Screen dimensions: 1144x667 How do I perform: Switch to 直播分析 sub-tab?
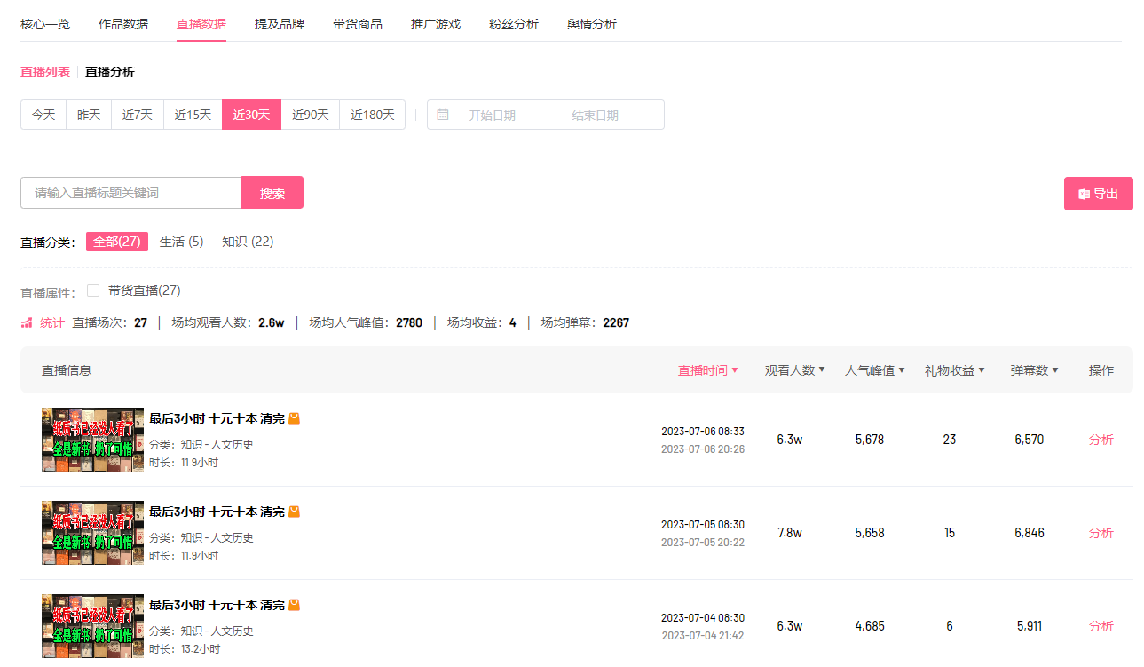click(x=110, y=72)
